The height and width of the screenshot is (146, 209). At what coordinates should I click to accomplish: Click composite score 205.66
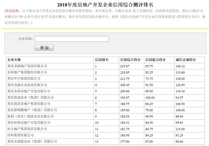pos(125,91)
